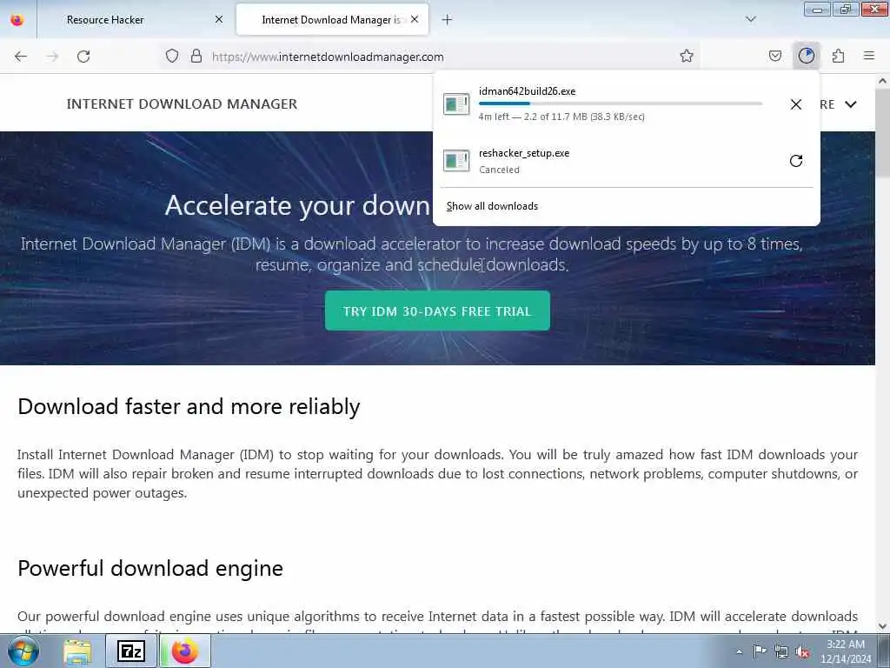The width and height of the screenshot is (890, 668).
Task: Click the browser Forward arrow
Action: pyautogui.click(x=52, y=57)
